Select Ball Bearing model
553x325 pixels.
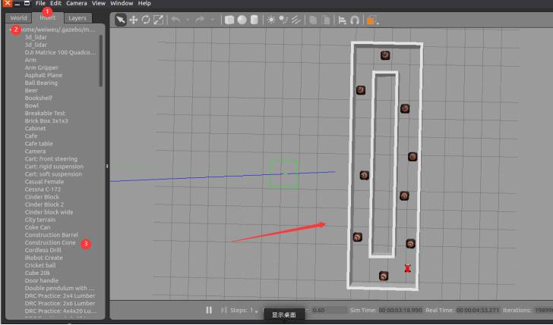pos(41,83)
